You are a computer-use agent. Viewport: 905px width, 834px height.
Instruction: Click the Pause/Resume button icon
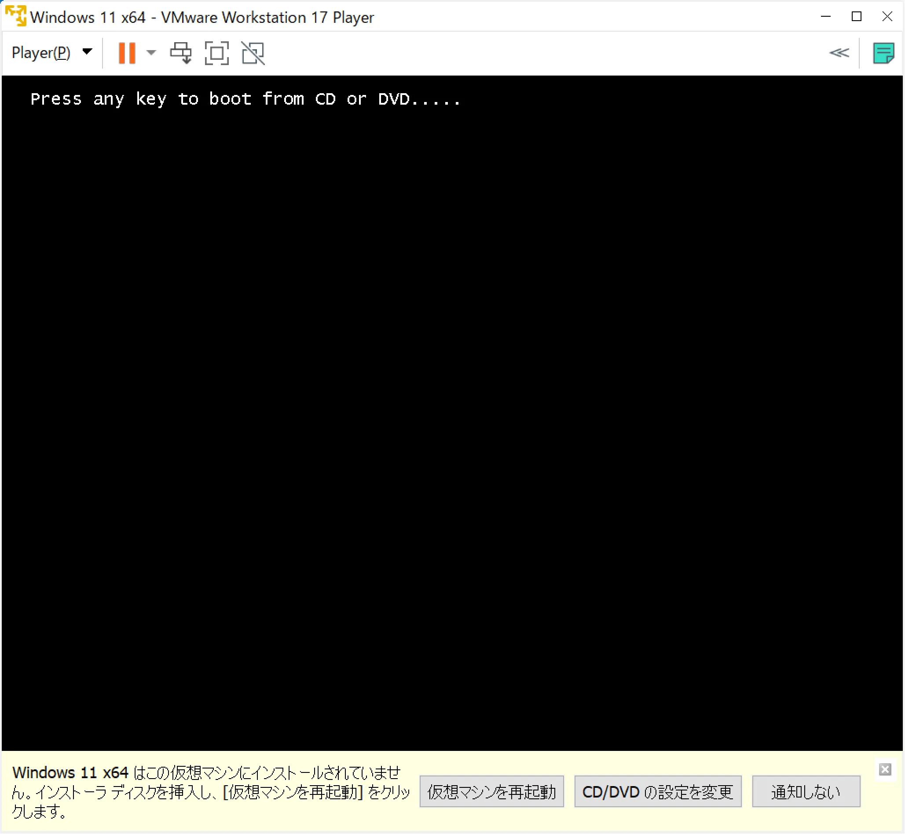(x=128, y=53)
